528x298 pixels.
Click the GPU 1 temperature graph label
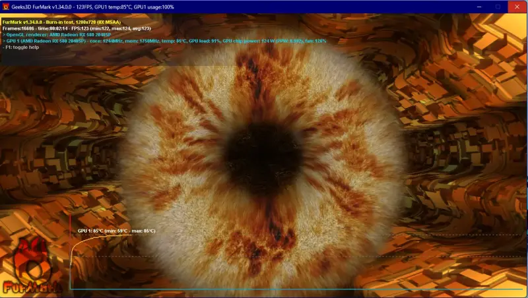[116, 231]
